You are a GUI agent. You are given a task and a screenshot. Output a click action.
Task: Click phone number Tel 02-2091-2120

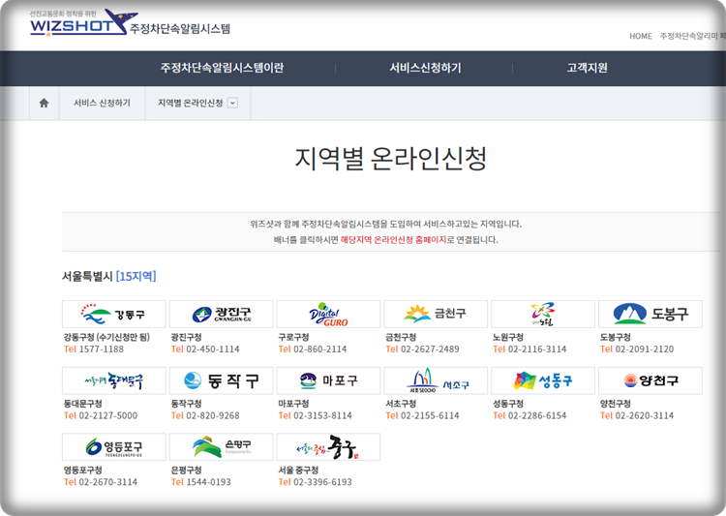637,349
